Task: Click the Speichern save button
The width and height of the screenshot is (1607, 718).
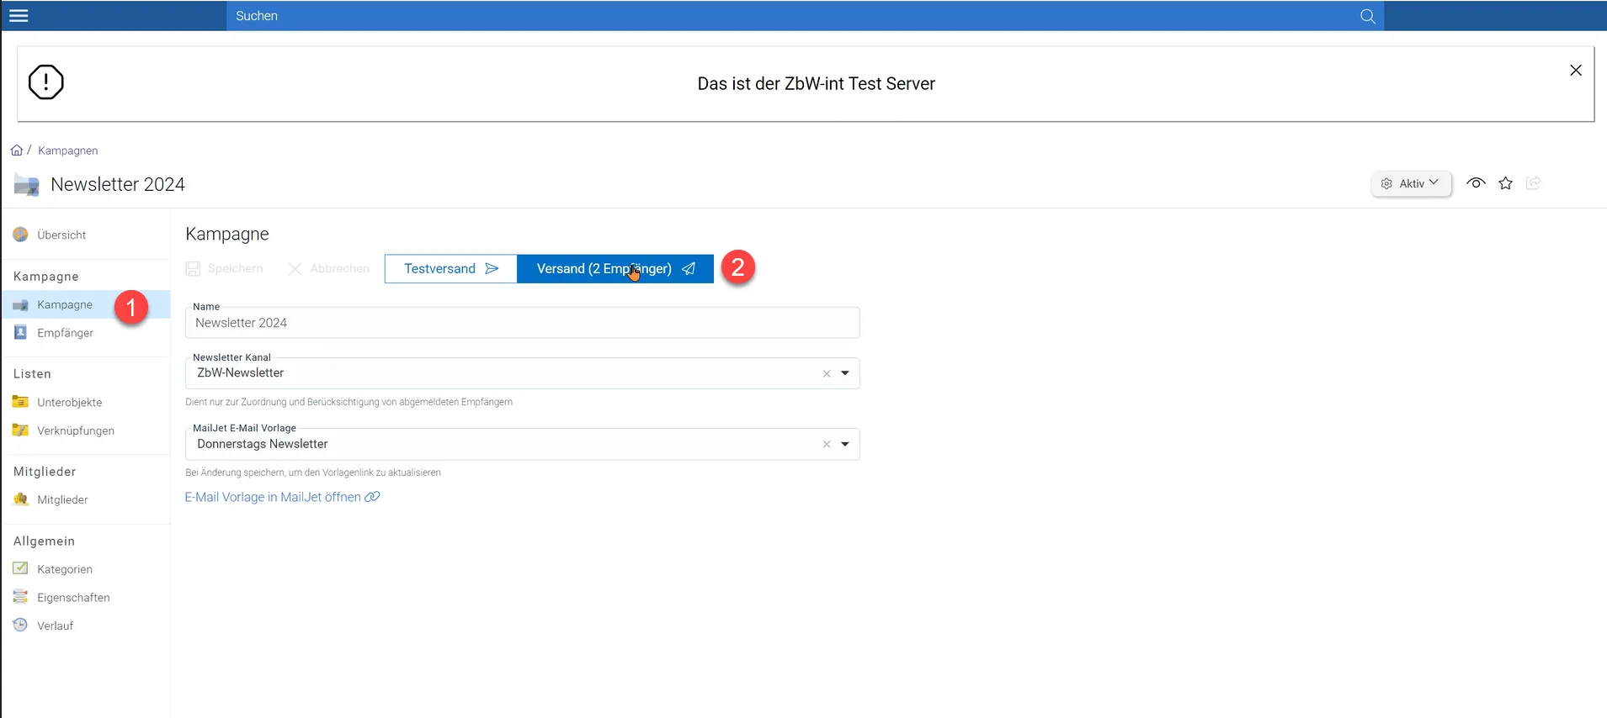Action: tap(225, 268)
